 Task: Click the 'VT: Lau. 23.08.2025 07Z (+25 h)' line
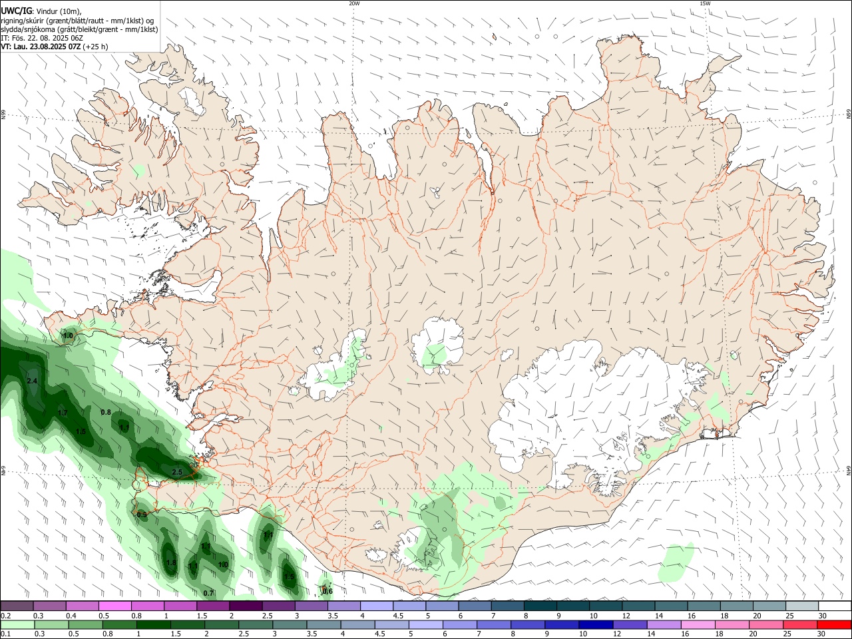coord(55,47)
